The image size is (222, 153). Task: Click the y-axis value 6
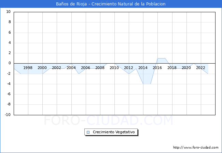tap(10, 32)
